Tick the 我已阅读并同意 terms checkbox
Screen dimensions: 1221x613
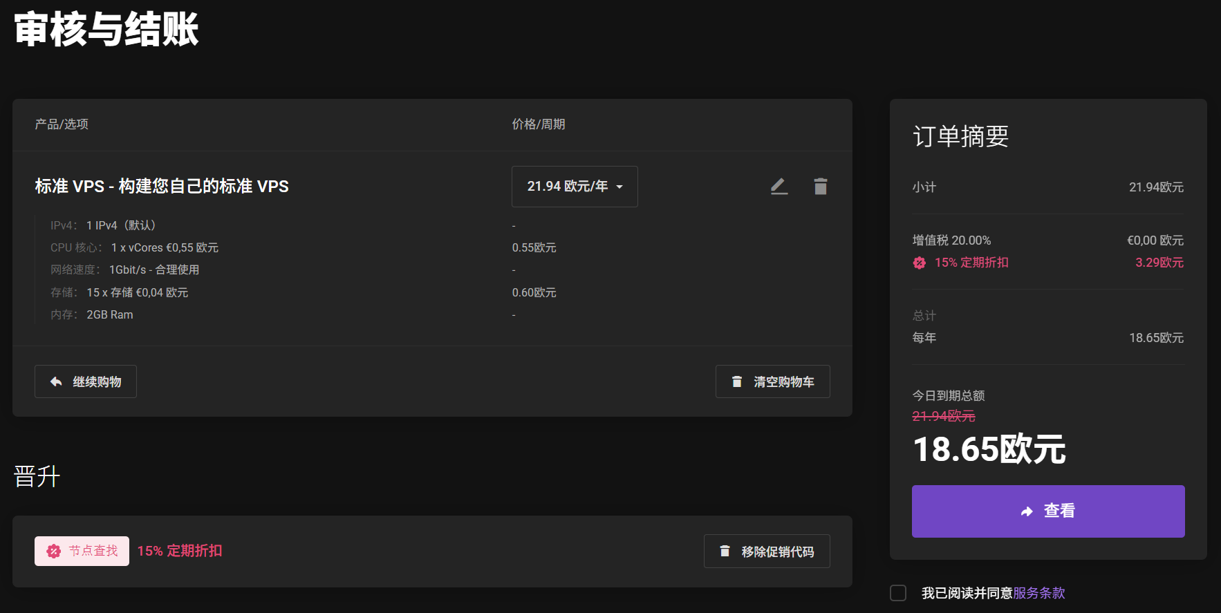click(898, 593)
